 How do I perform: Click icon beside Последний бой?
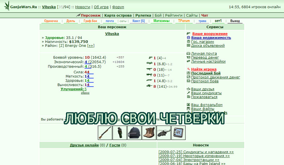188,73
